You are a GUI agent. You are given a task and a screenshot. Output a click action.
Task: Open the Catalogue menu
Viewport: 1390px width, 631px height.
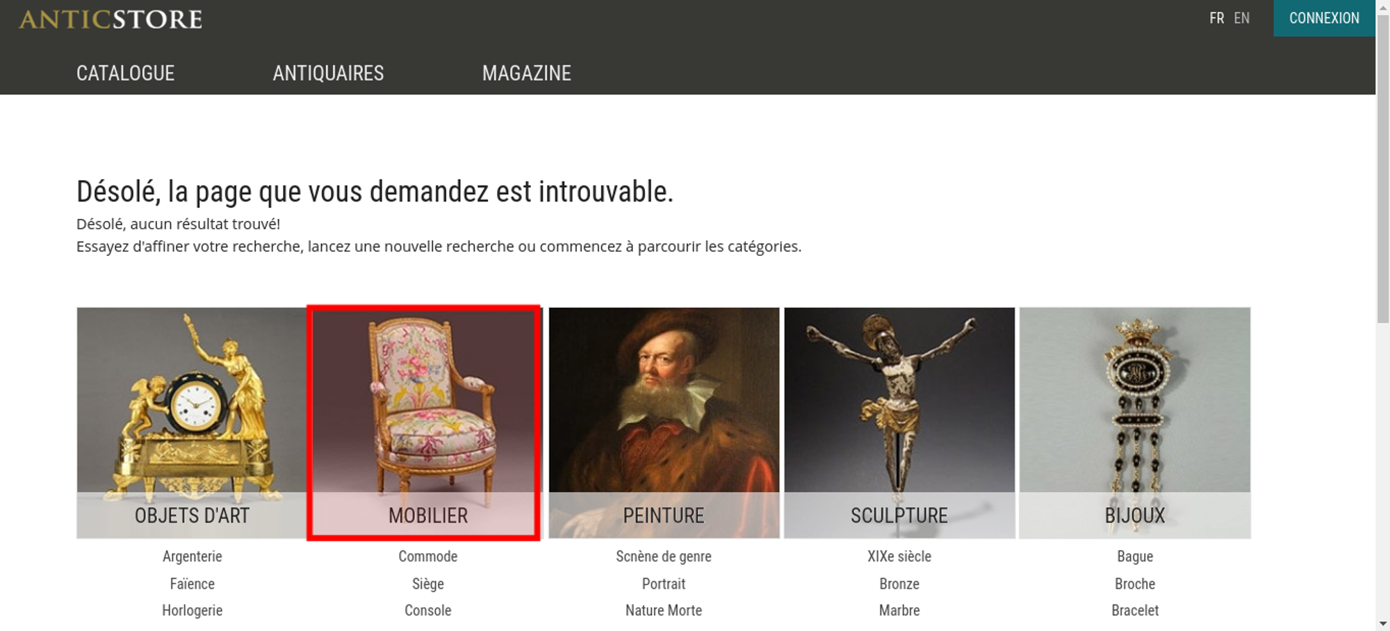pyautogui.click(x=125, y=73)
